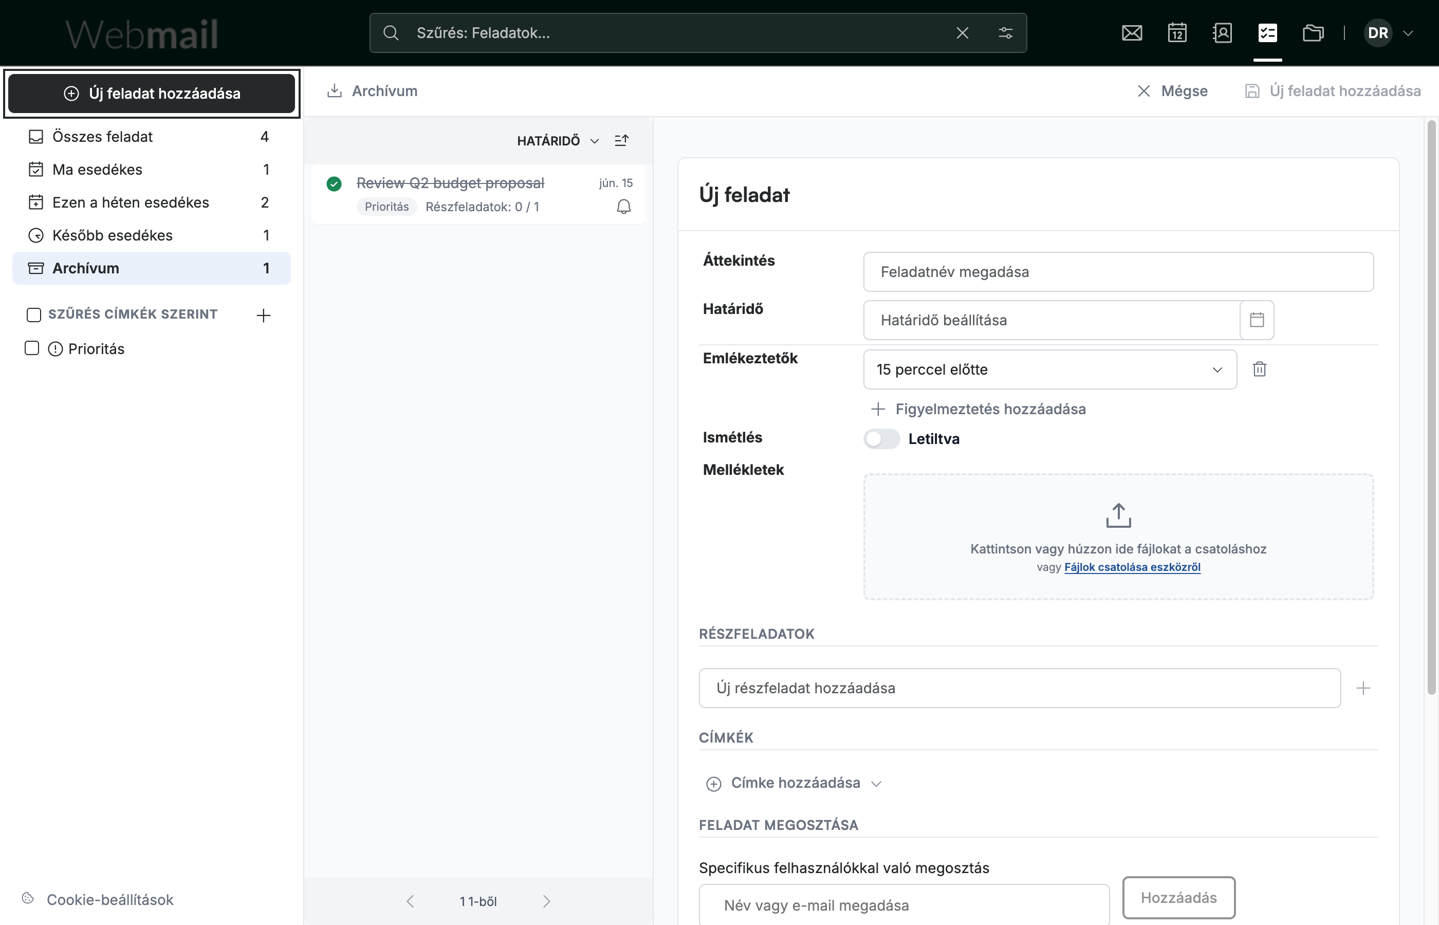Click the search magnifier icon
This screenshot has height=925, width=1439.
pyautogui.click(x=391, y=33)
